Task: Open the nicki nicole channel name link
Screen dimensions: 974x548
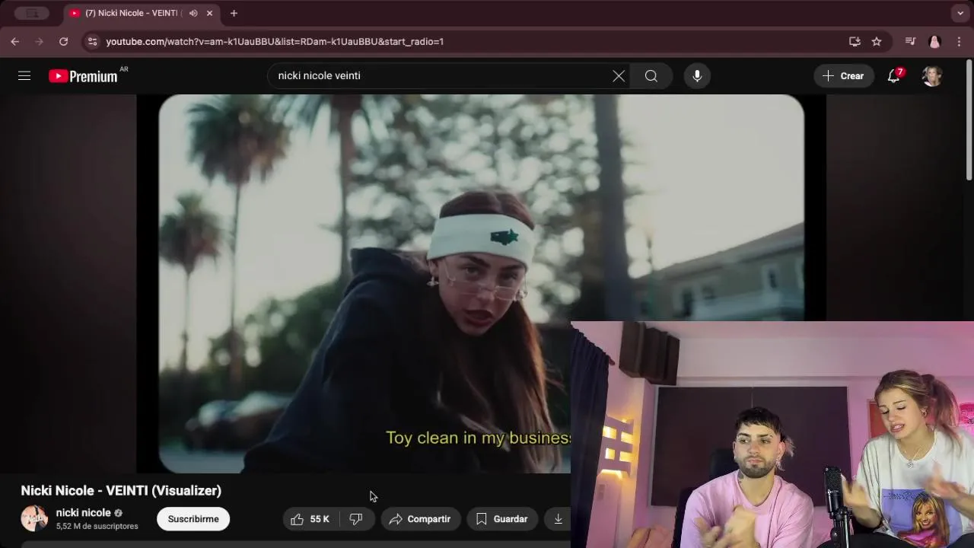Action: click(84, 513)
